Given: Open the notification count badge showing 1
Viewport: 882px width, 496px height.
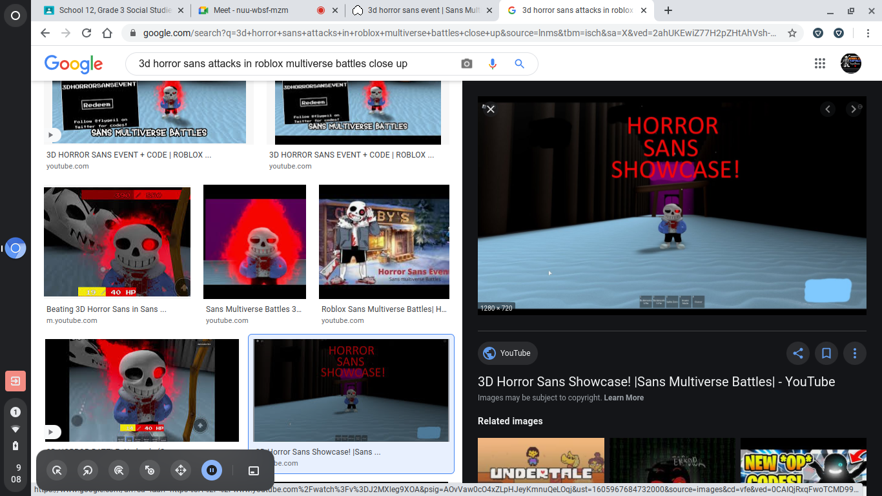Looking at the screenshot, I should tap(15, 412).
